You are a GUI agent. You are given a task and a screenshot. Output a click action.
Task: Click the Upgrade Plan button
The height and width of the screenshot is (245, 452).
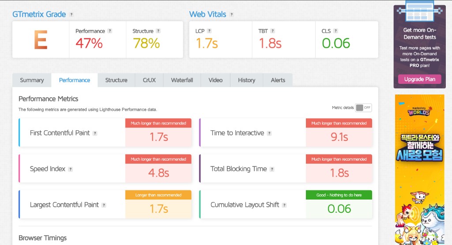pos(419,79)
